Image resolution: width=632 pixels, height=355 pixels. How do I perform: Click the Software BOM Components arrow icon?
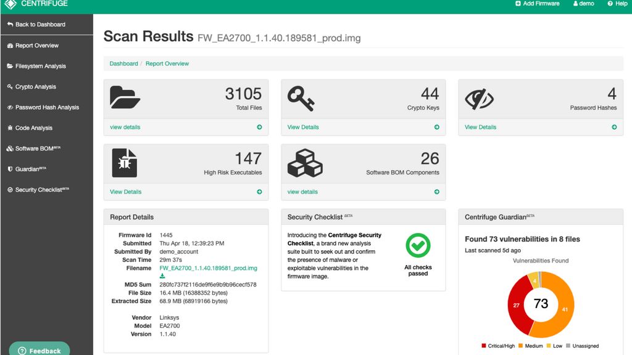tap(437, 192)
